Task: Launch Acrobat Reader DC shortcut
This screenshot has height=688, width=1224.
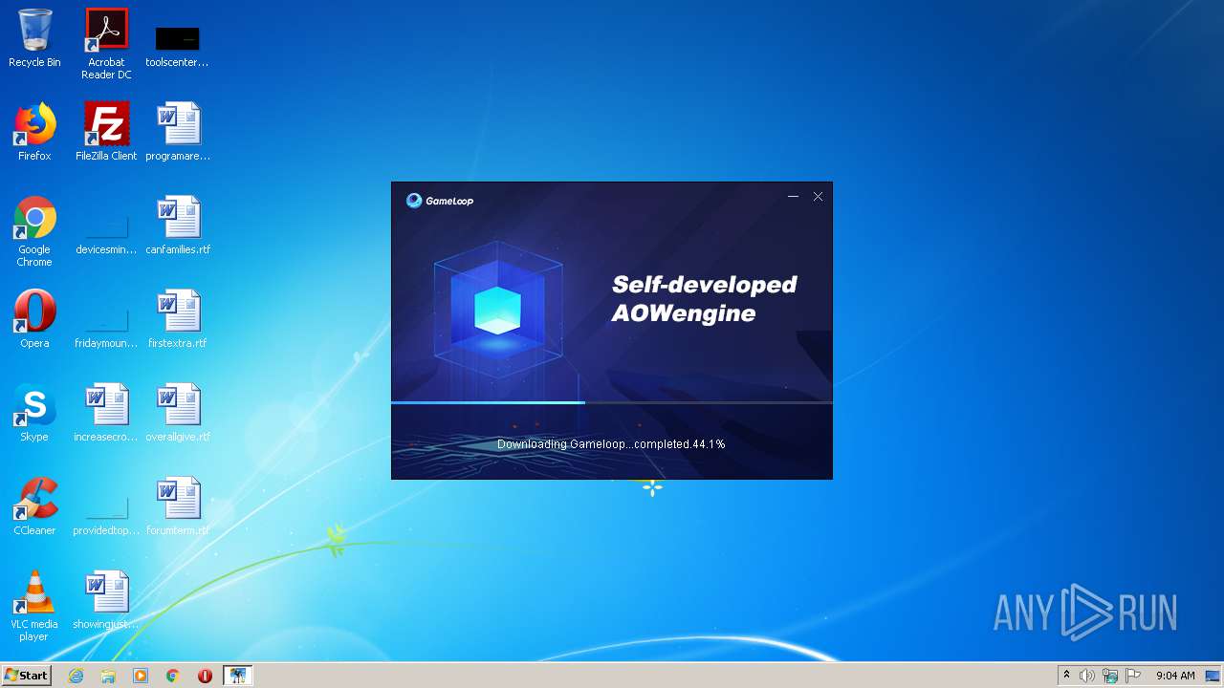Action: click(x=106, y=44)
